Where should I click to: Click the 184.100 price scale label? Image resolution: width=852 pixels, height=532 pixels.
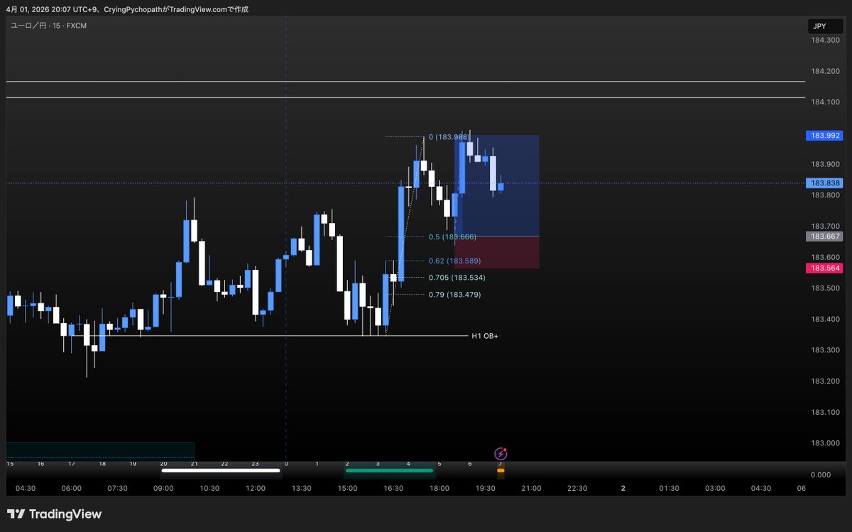click(825, 102)
